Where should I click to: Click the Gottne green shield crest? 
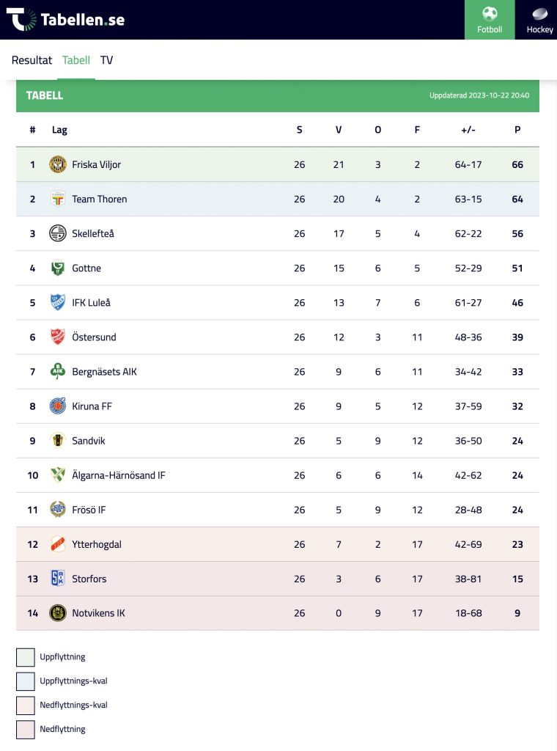coord(58,268)
